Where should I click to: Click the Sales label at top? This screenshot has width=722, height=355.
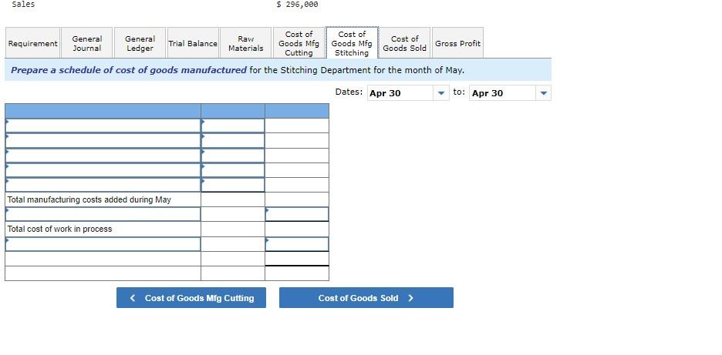[x=23, y=4]
